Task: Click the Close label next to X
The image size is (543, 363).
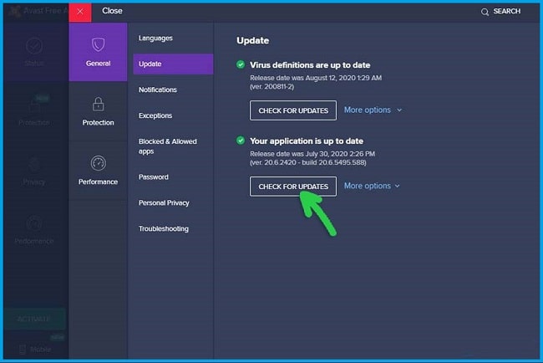Action: click(x=112, y=11)
